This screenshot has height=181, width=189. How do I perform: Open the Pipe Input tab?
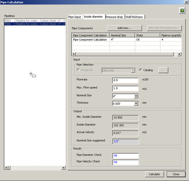75,17
